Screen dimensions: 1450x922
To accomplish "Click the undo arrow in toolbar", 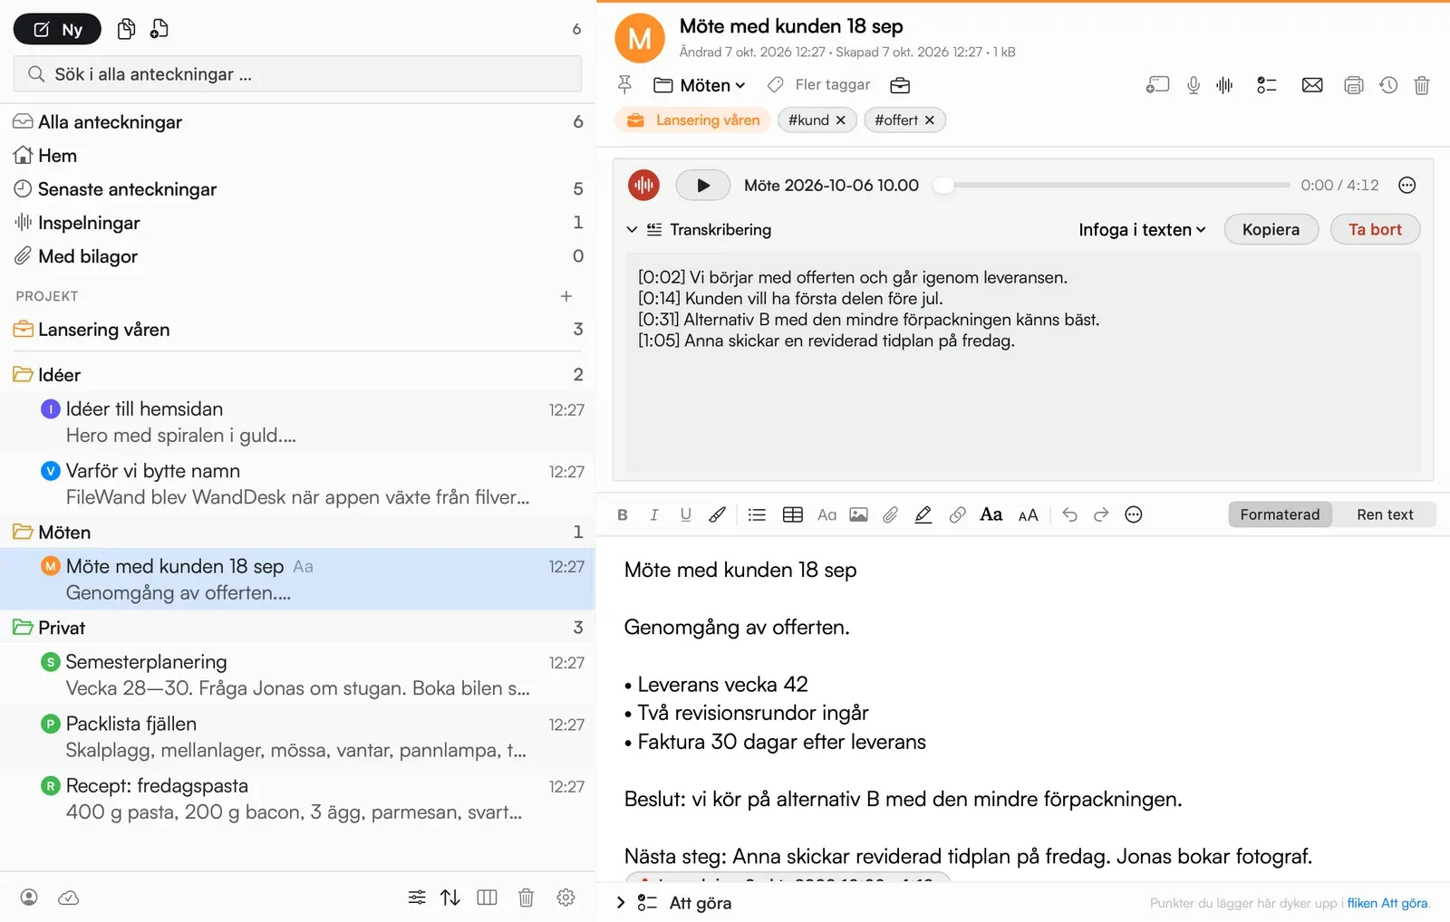I will tap(1069, 514).
